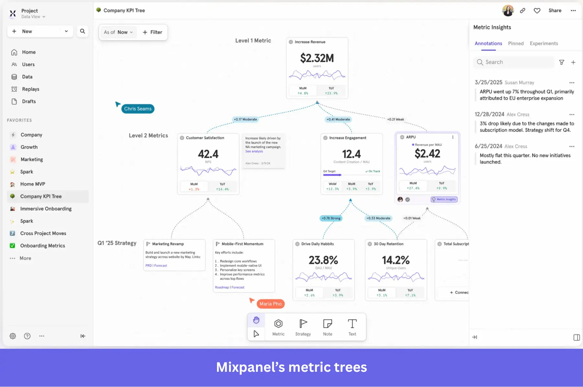583x387 pixels.
Task: Collapse the left sidebar
Action: coord(83,336)
